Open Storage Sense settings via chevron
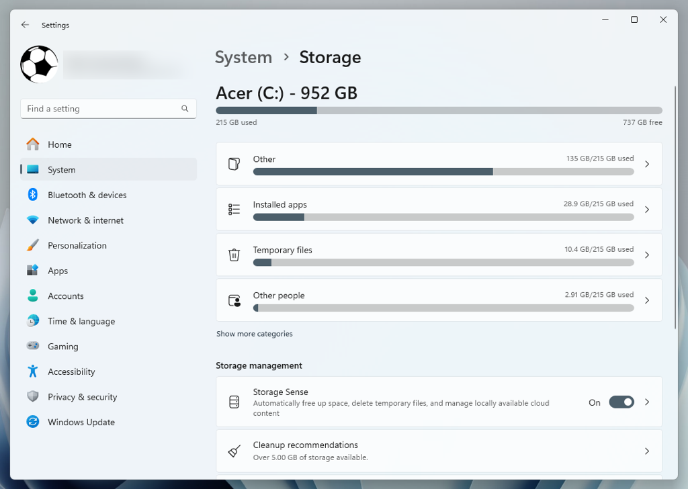Image resolution: width=688 pixels, height=489 pixels. tap(647, 402)
